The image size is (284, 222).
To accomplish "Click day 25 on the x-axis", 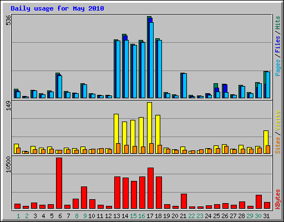I will click(x=216, y=216).
